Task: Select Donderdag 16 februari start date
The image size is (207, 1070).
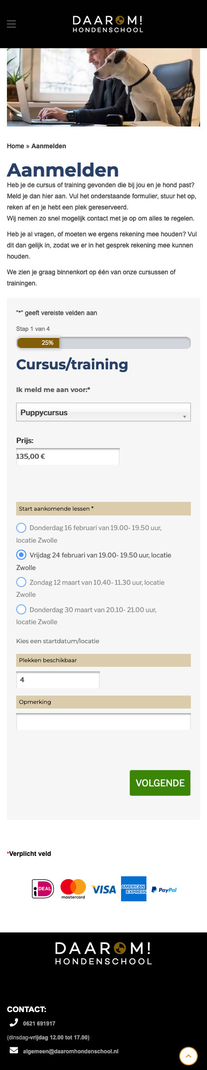Action: coord(21,527)
